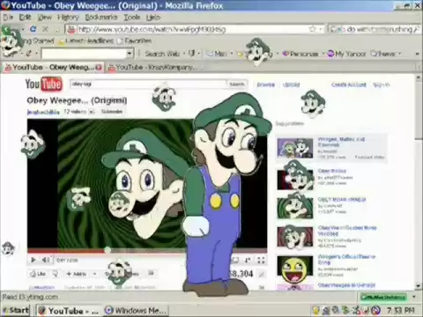Click the Firefox reload page icon
Screen dimensions: 423x317
pyautogui.click(x=33, y=29)
